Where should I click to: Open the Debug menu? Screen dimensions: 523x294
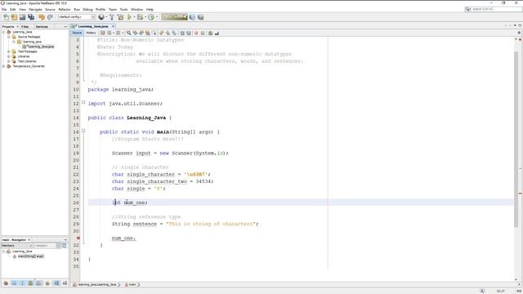coord(87,9)
